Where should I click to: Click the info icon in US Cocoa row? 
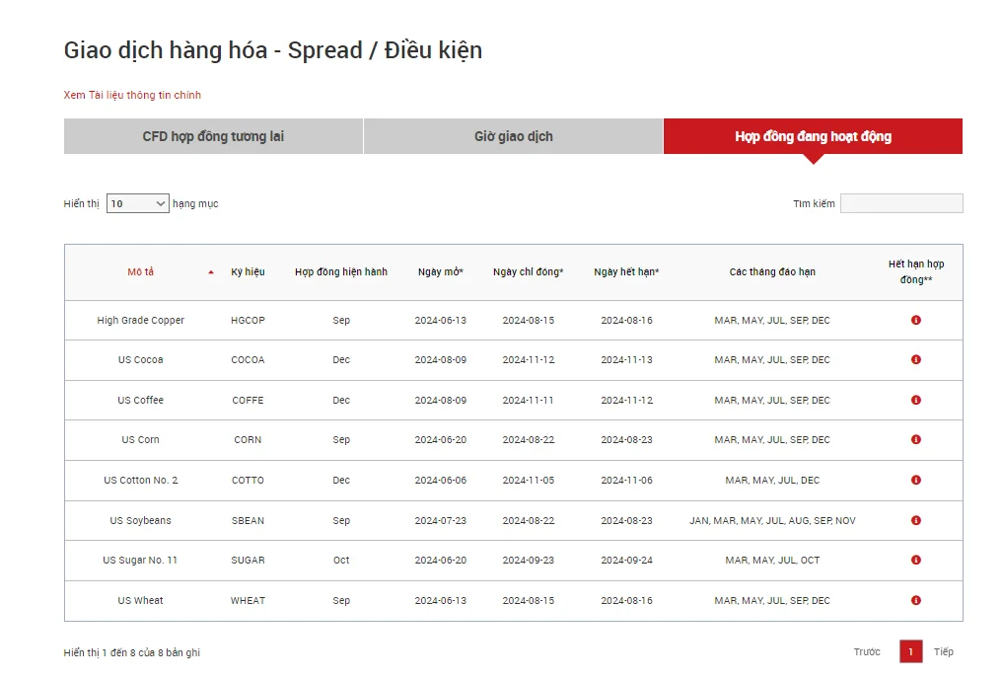click(x=916, y=360)
